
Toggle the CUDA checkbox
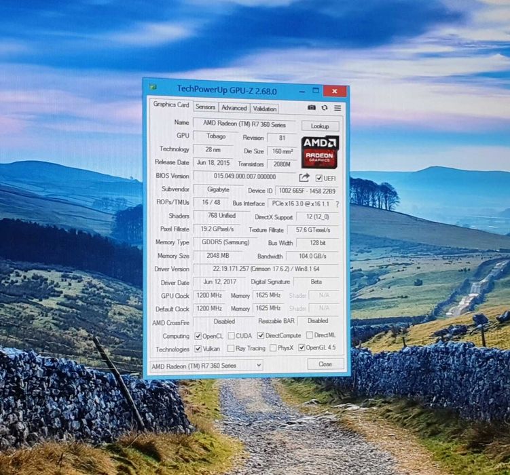tap(232, 336)
